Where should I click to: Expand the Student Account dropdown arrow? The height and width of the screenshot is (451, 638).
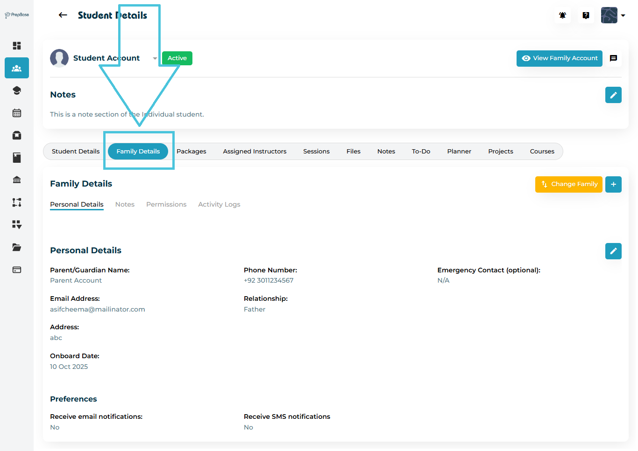click(155, 58)
